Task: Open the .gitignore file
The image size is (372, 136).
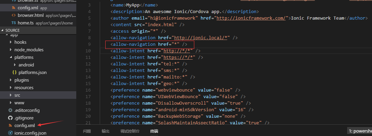Action: [x=24, y=118]
